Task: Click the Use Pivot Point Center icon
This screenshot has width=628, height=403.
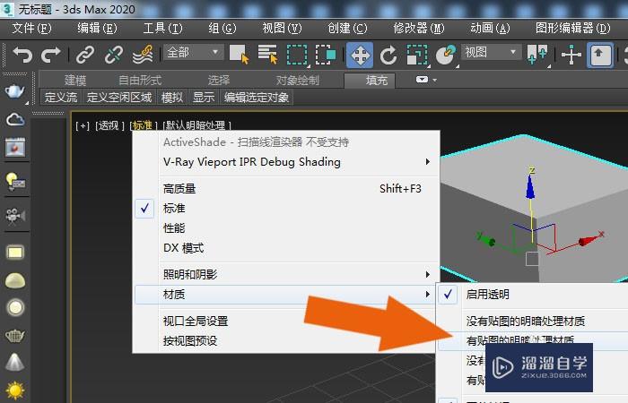Action: [537, 55]
